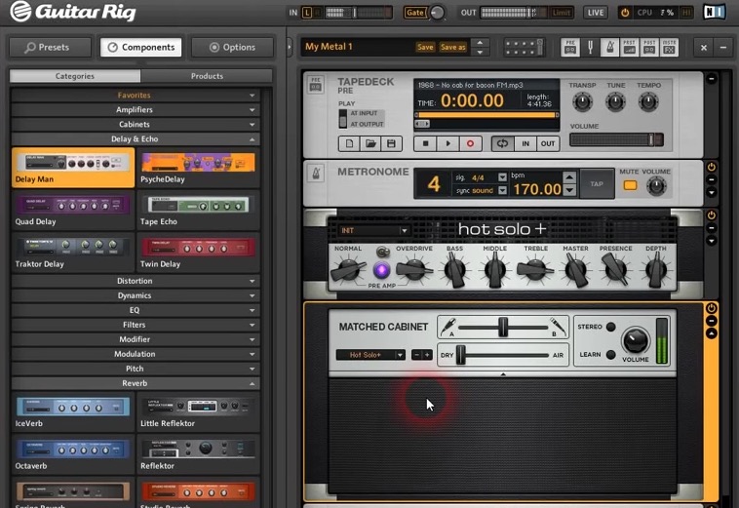Click the NI logo icon

point(714,13)
